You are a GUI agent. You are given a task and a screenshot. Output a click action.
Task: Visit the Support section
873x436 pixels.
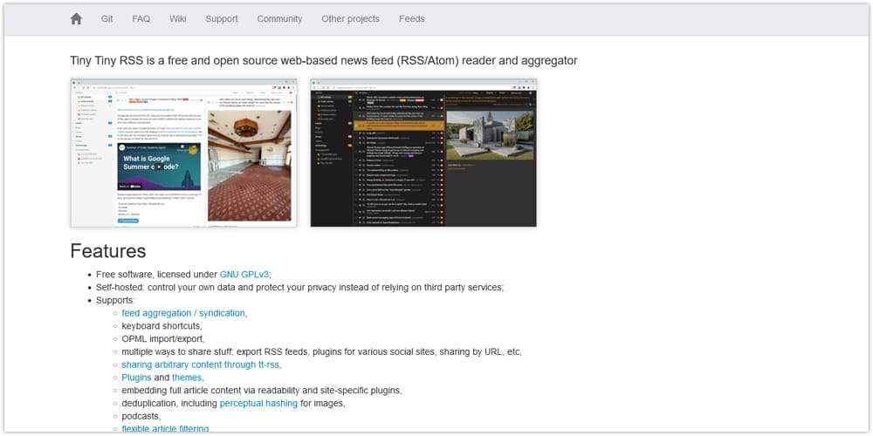coord(222,19)
